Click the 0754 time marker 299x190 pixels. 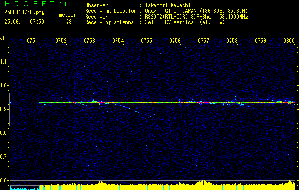[118, 41]
